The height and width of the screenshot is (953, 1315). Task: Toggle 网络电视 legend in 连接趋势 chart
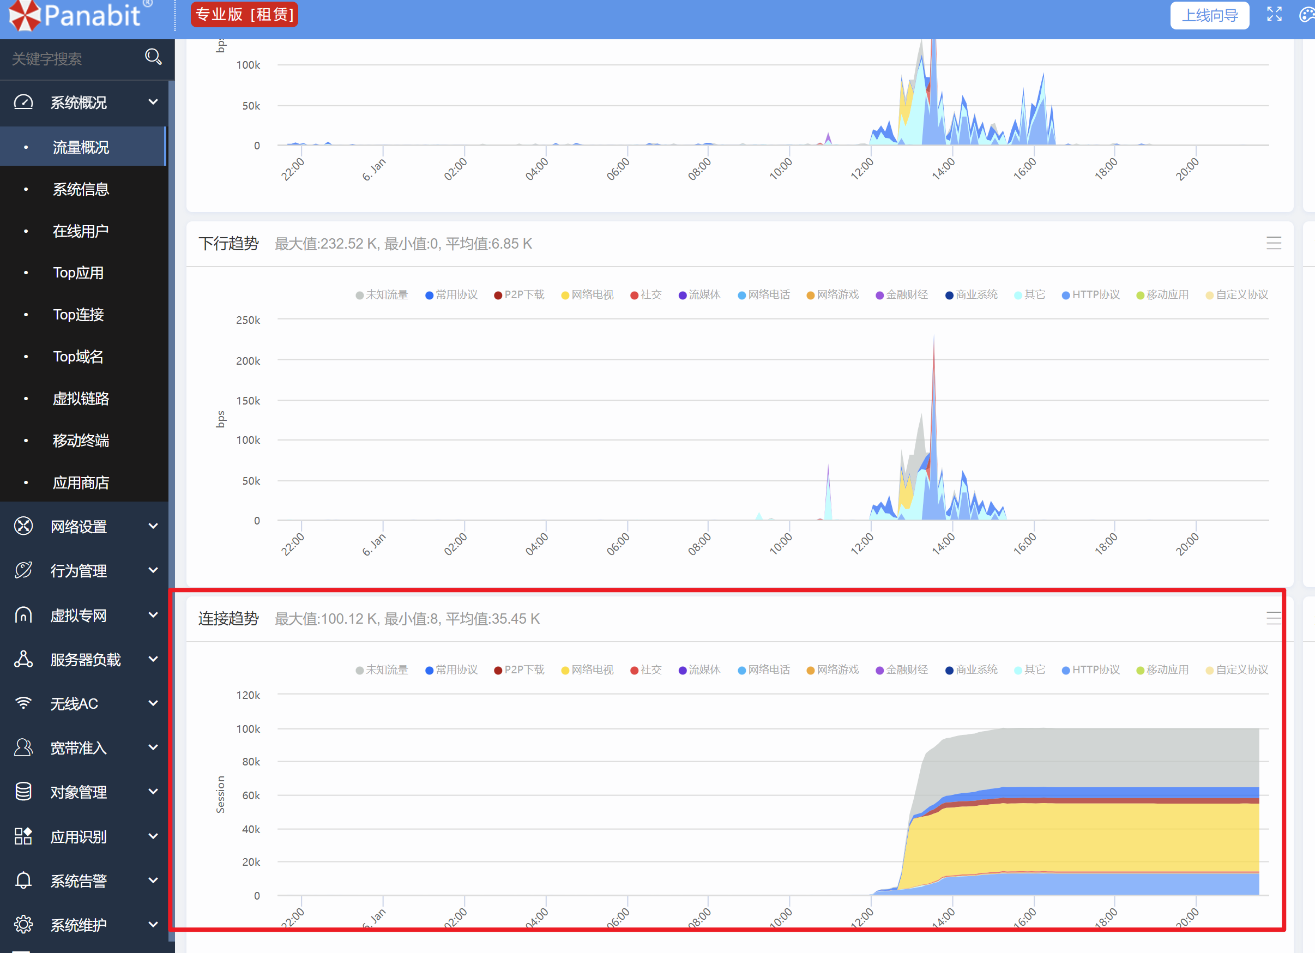(587, 670)
